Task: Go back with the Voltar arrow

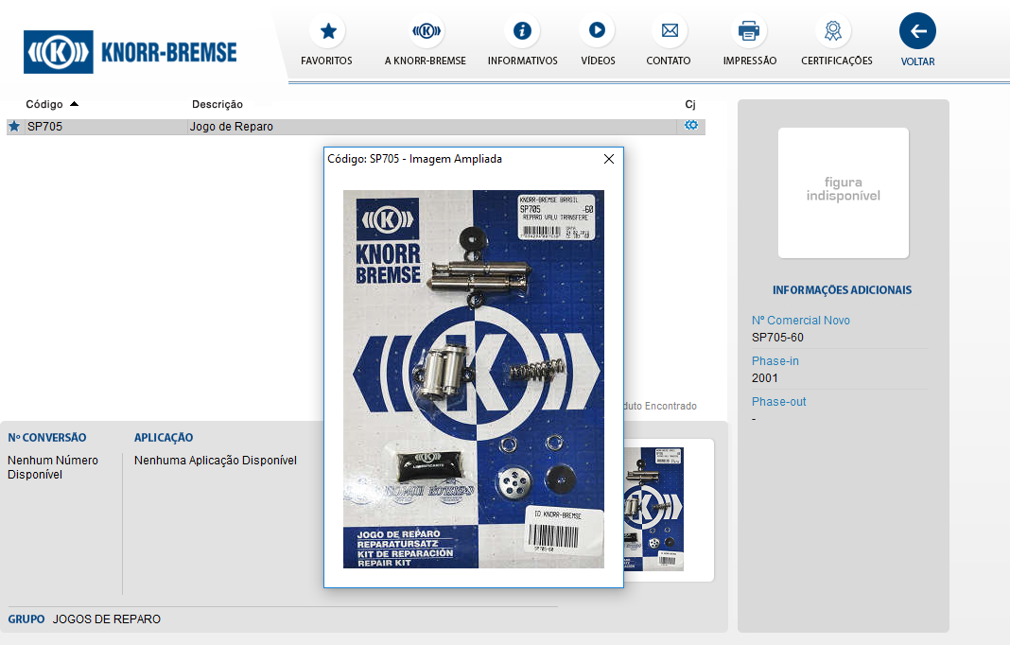Action: tap(917, 31)
